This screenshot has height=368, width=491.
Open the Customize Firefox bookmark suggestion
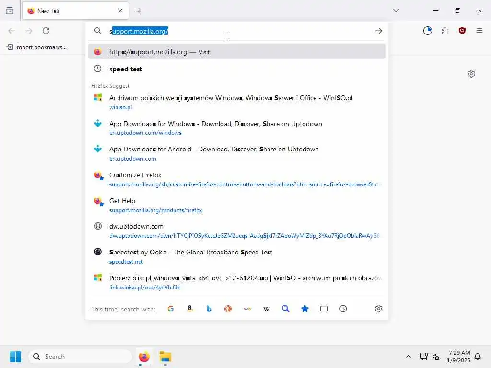click(237, 179)
